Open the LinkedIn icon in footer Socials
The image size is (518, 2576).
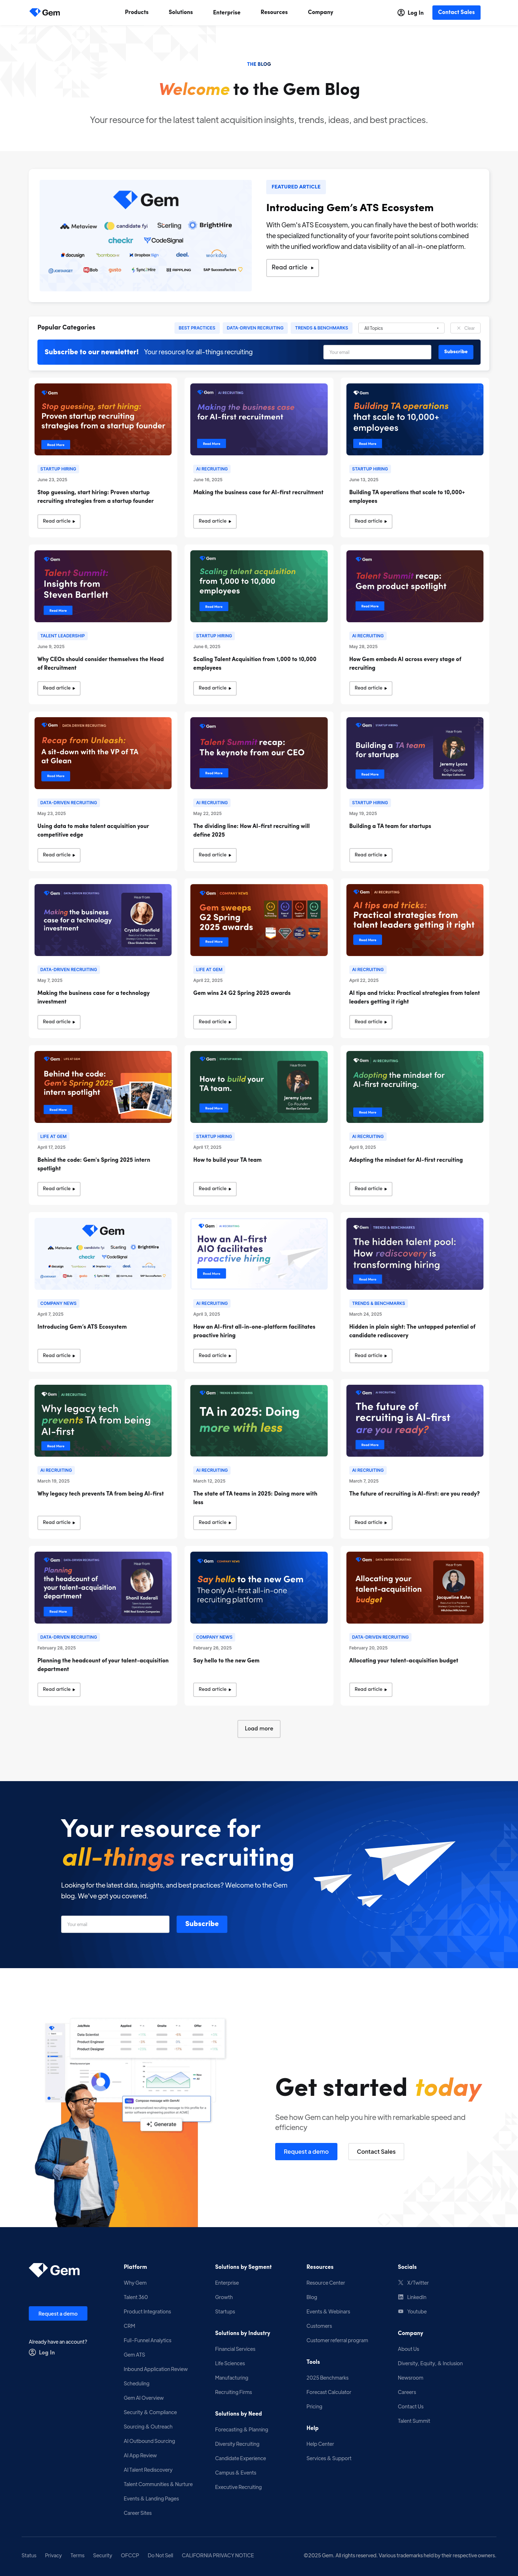(x=401, y=2297)
